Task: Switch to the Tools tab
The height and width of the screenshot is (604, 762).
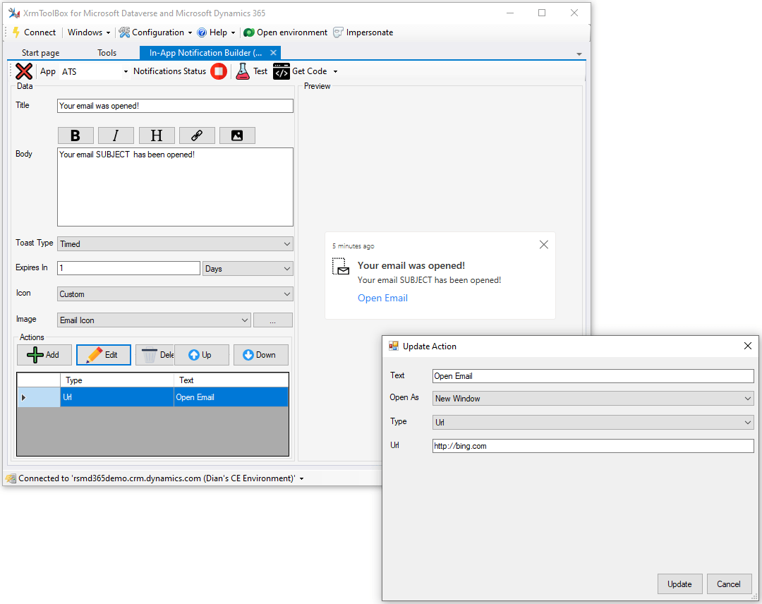Action: (107, 53)
